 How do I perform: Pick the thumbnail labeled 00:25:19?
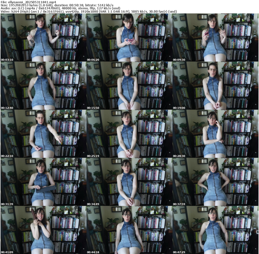129,134
